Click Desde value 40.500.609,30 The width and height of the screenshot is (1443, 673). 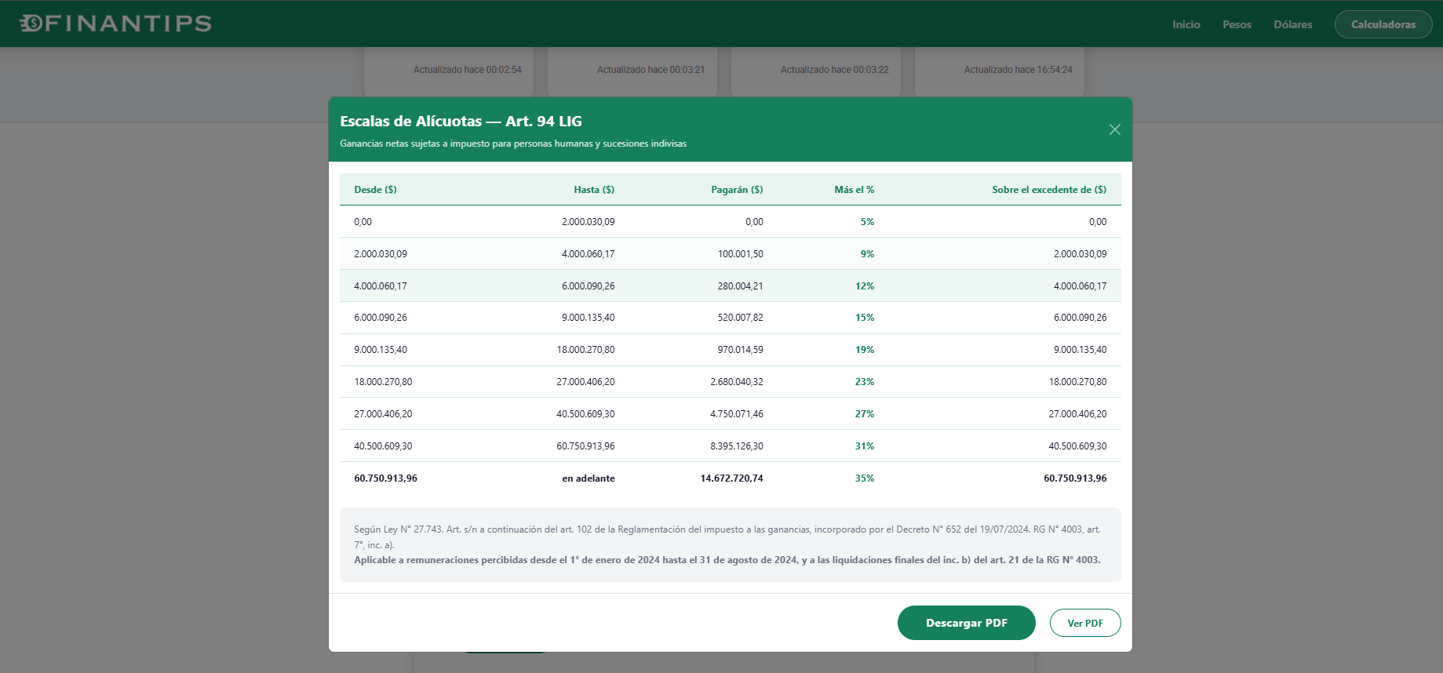383,446
